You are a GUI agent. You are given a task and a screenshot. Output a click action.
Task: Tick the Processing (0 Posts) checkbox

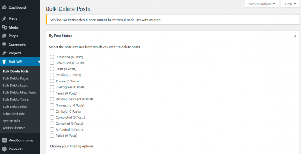coord(52,106)
